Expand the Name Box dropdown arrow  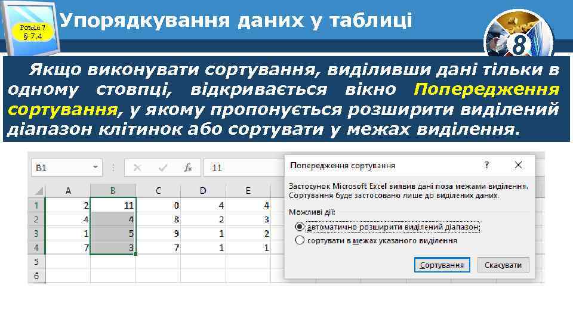95,168
